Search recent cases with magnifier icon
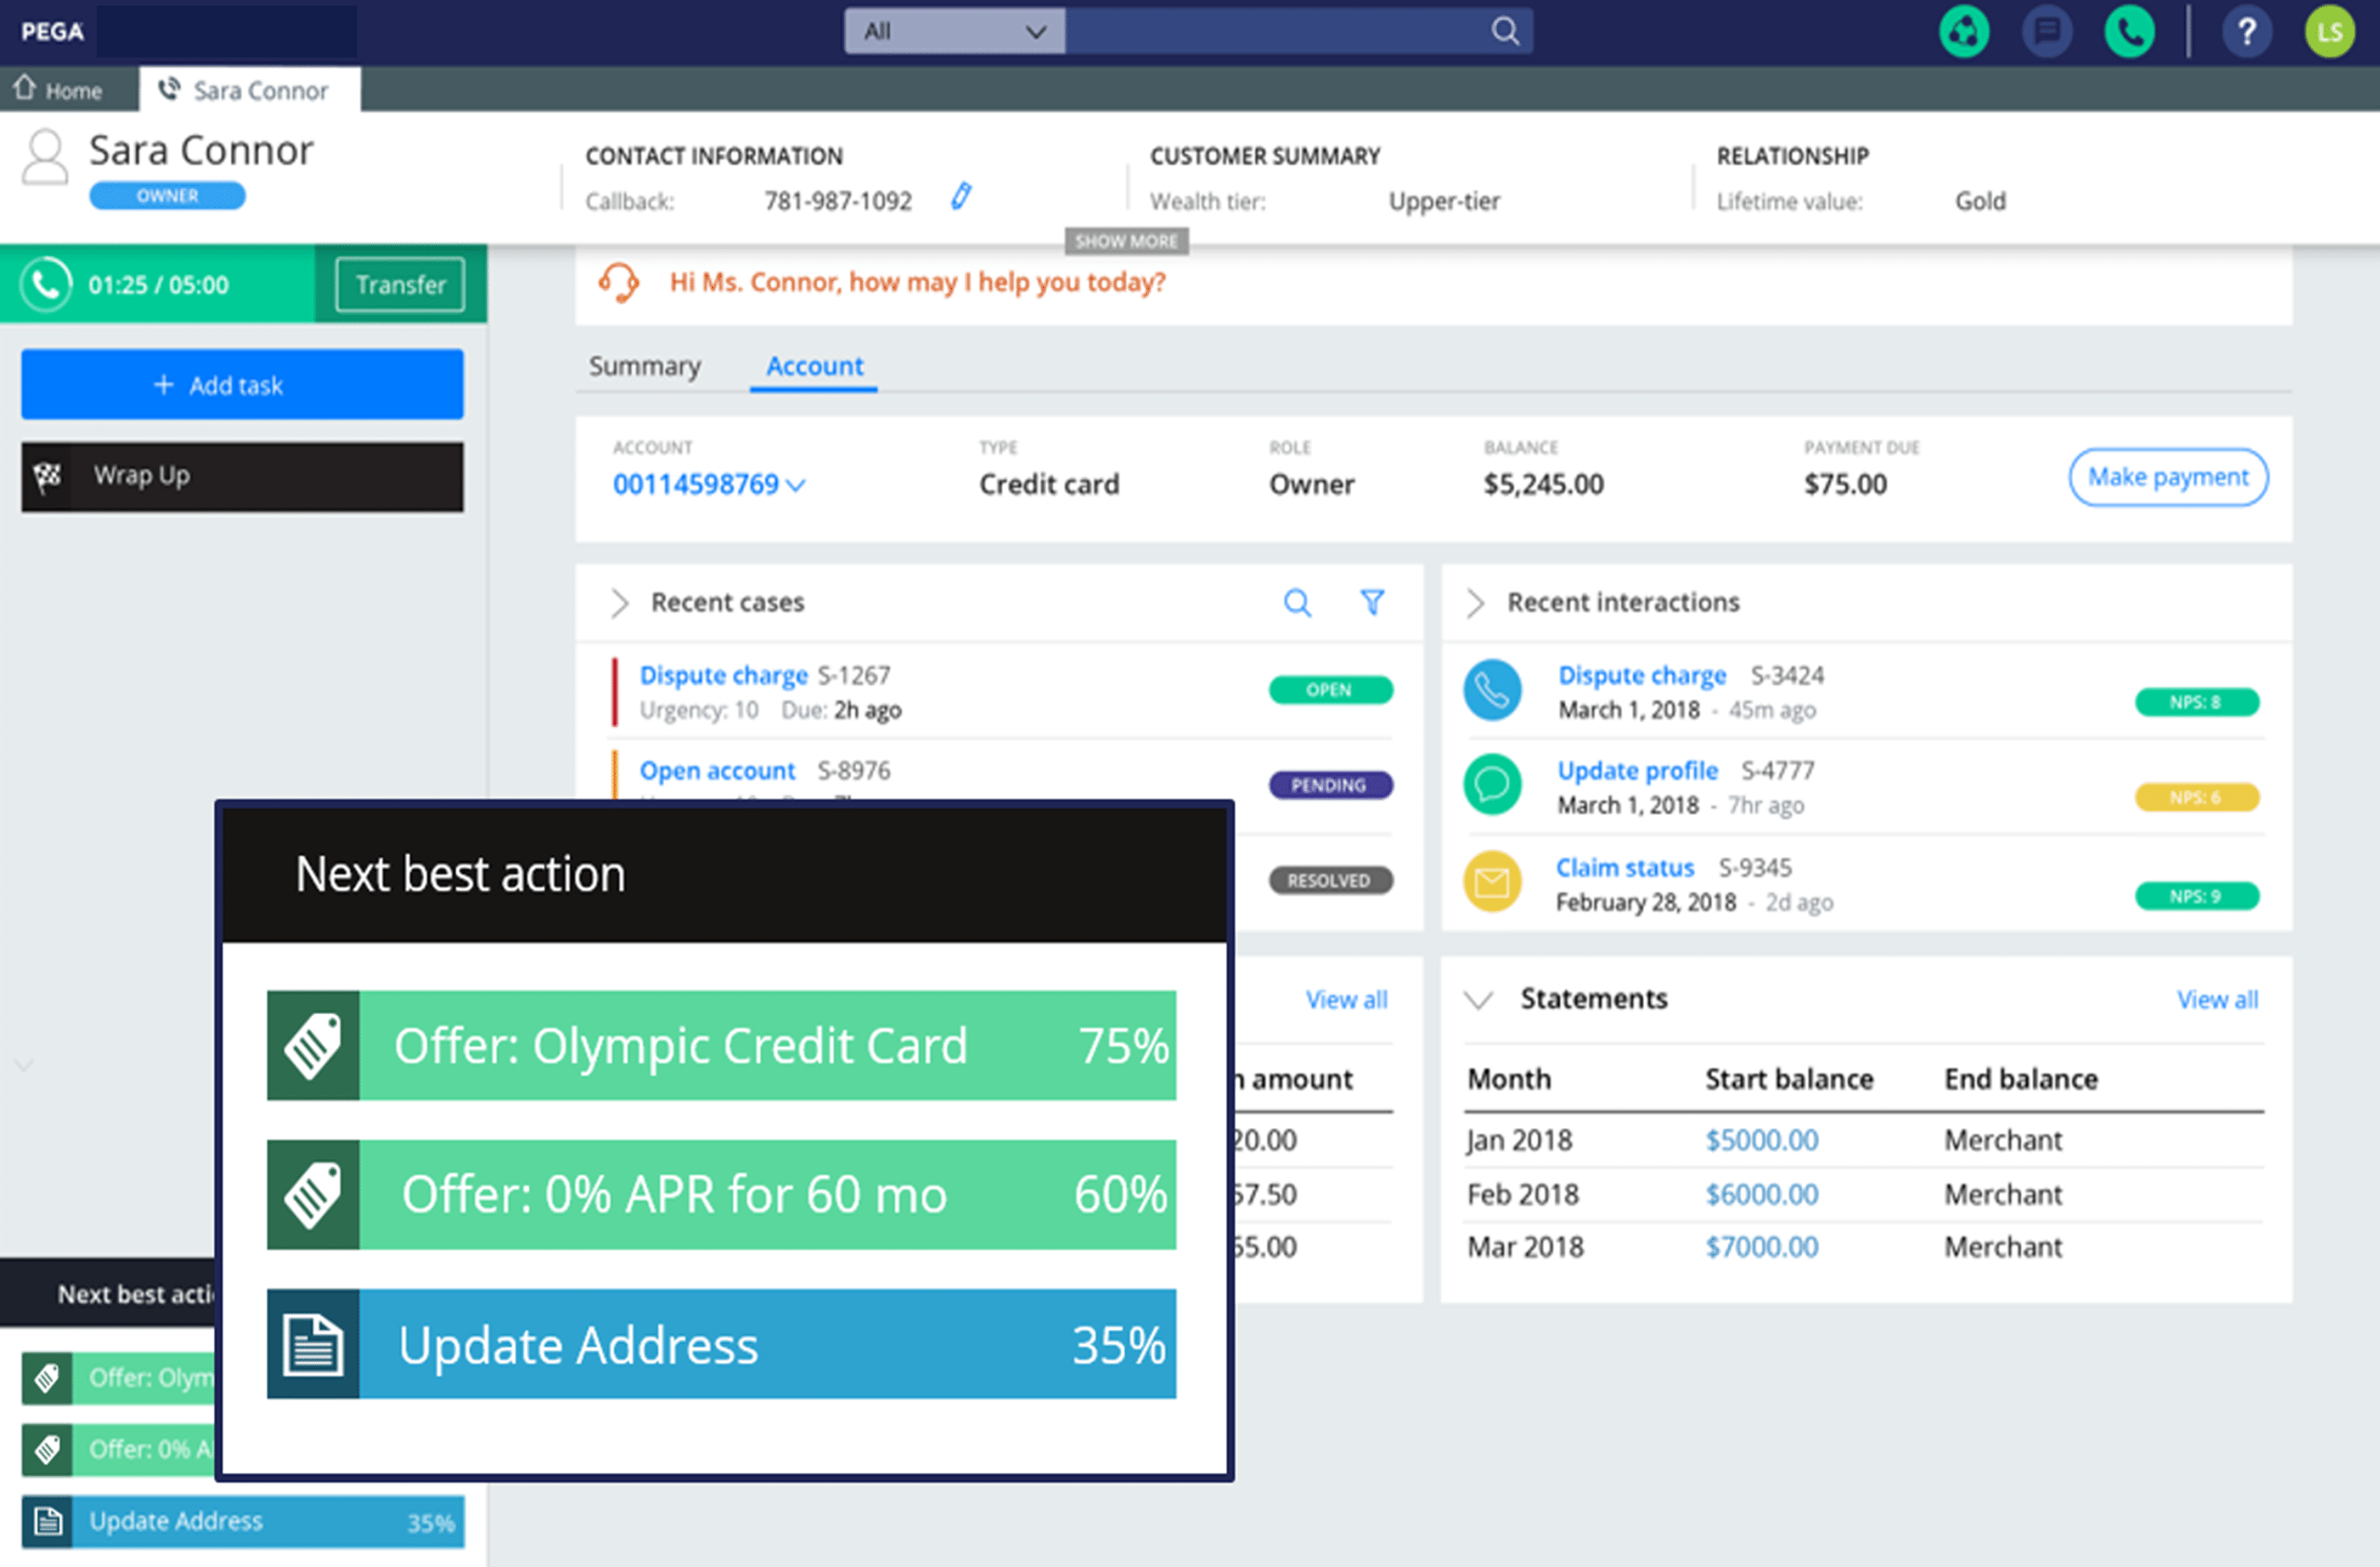Viewport: 2380px width, 1567px height. (x=1297, y=602)
